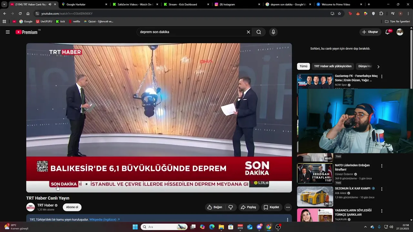
Task: Share the video with Paylaş
Action: click(248, 207)
